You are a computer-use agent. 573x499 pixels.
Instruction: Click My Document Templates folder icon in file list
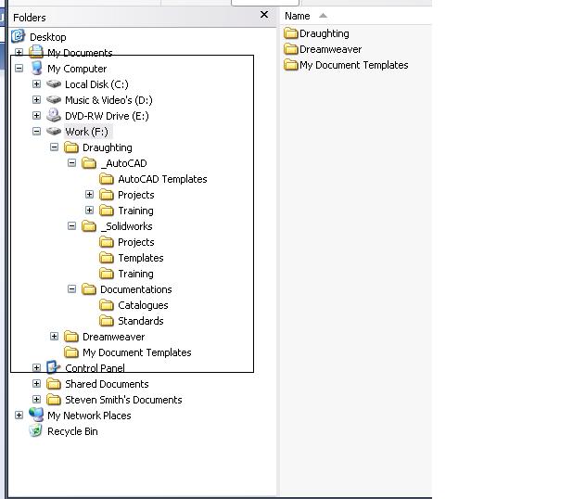point(291,65)
